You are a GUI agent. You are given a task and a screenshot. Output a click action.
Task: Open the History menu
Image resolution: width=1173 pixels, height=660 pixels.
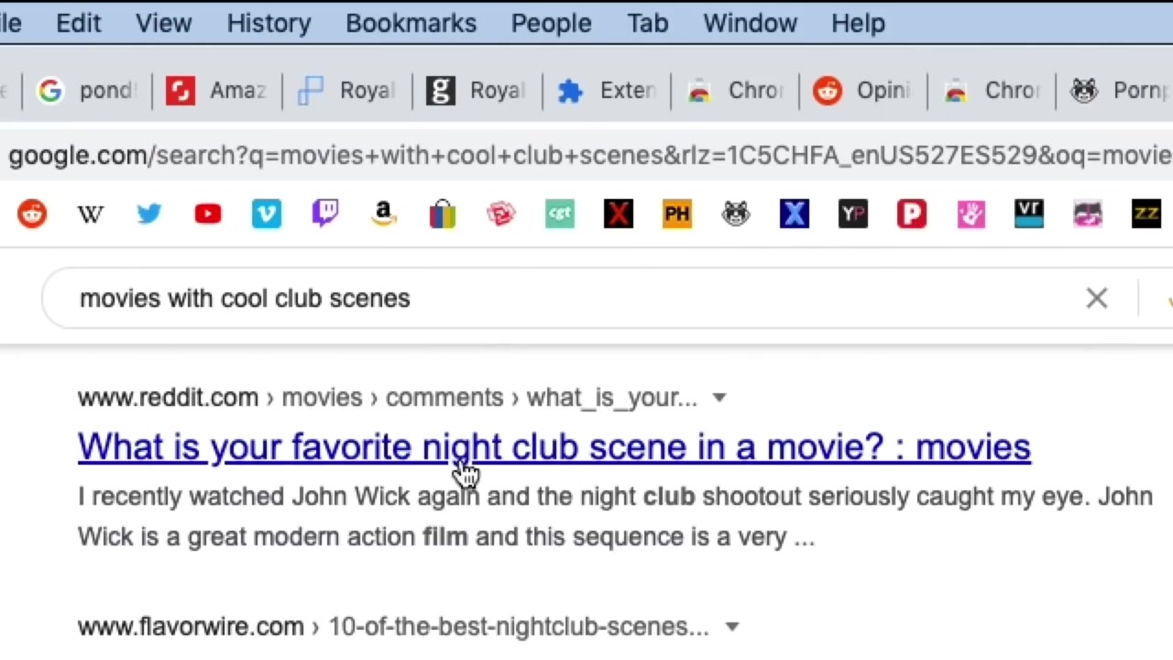269,23
